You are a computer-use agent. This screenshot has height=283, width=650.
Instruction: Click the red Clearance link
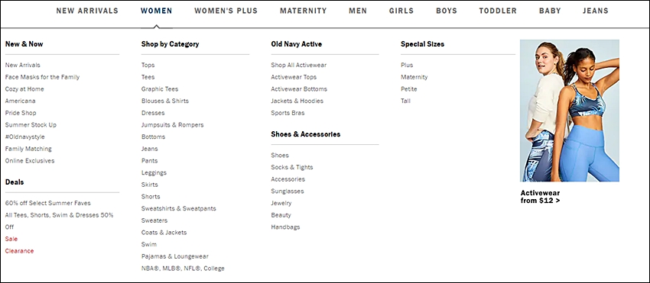19,251
